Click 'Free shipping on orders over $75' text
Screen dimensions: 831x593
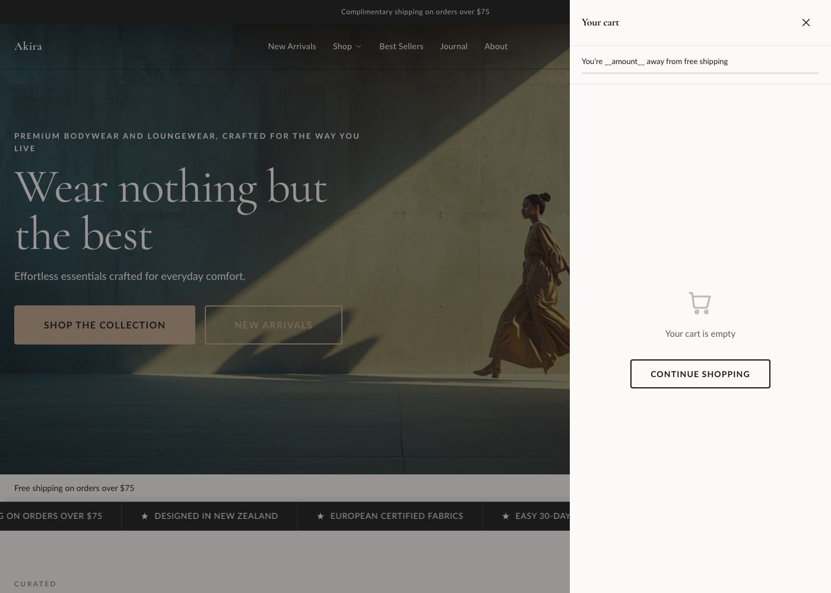74,488
